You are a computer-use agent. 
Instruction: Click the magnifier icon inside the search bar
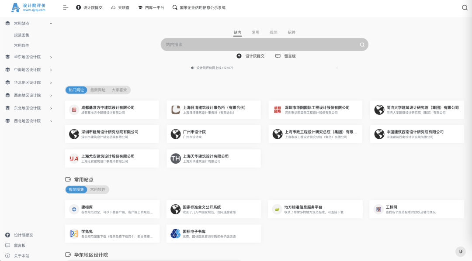362,45
